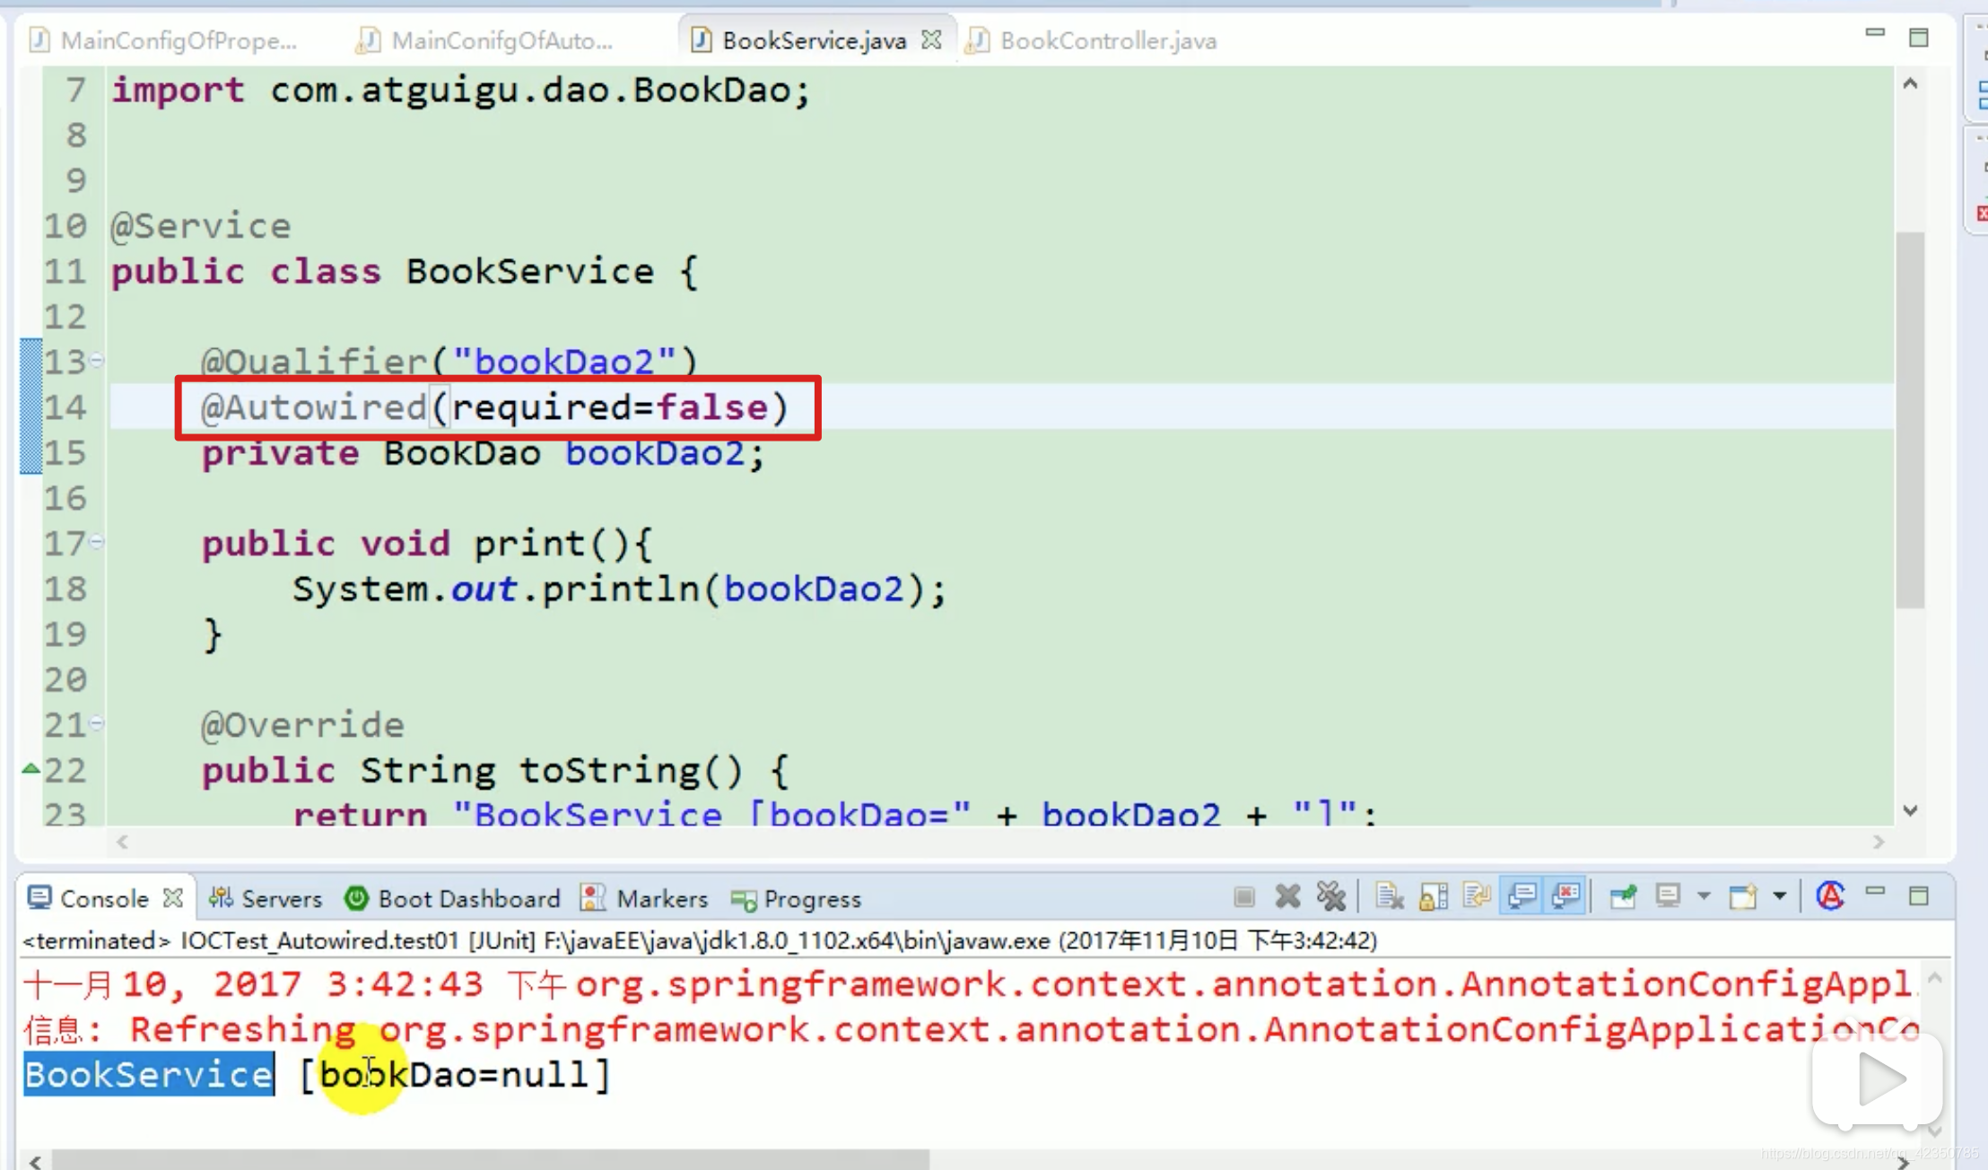Click the Refreshing log line in console

pos(972,1029)
